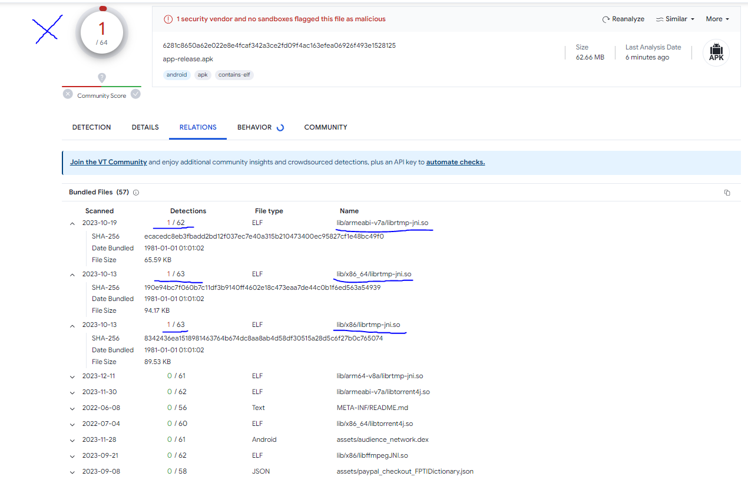Switch to the DETAILS tab
This screenshot has width=748, height=486.
145,127
